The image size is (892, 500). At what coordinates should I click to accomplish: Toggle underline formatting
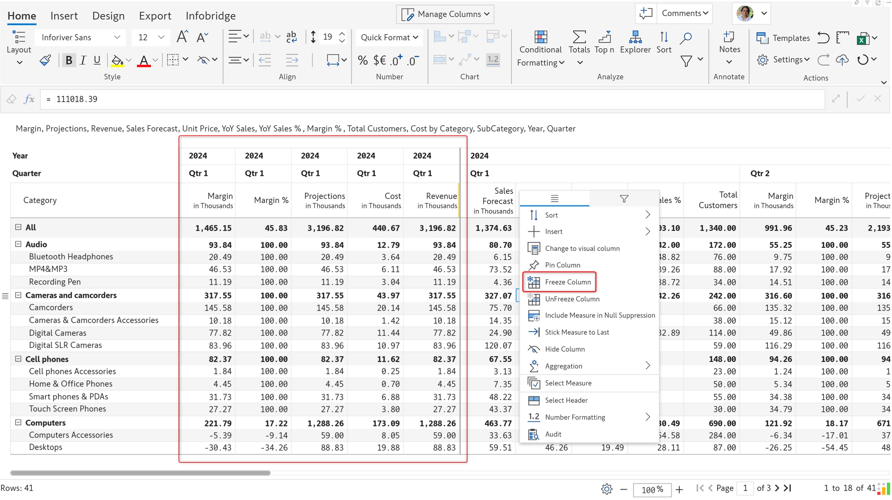[97, 60]
